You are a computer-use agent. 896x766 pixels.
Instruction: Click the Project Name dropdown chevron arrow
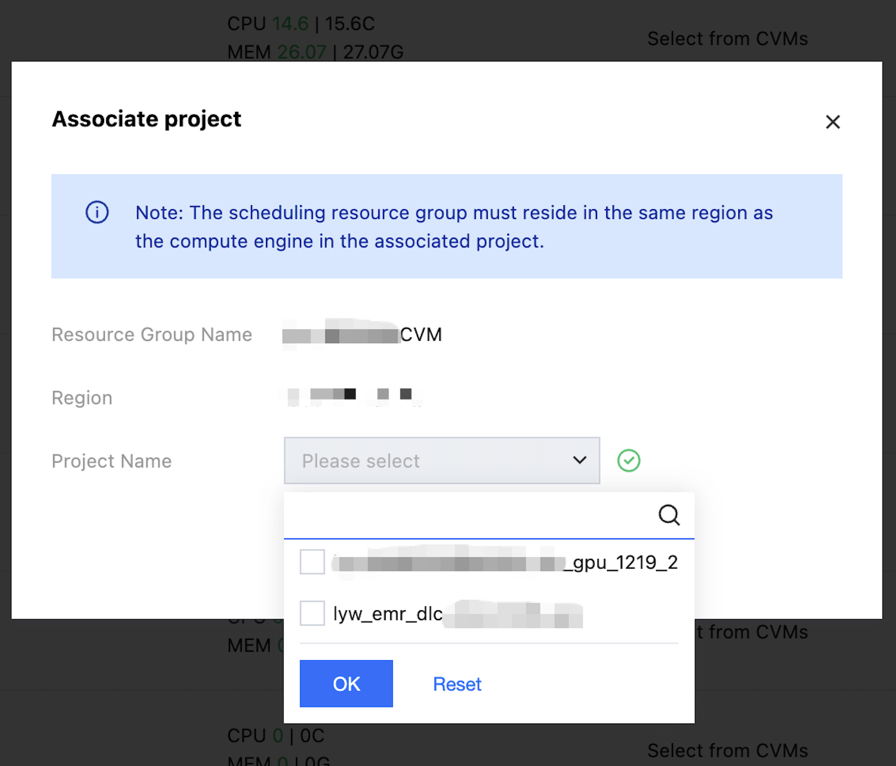coord(579,460)
